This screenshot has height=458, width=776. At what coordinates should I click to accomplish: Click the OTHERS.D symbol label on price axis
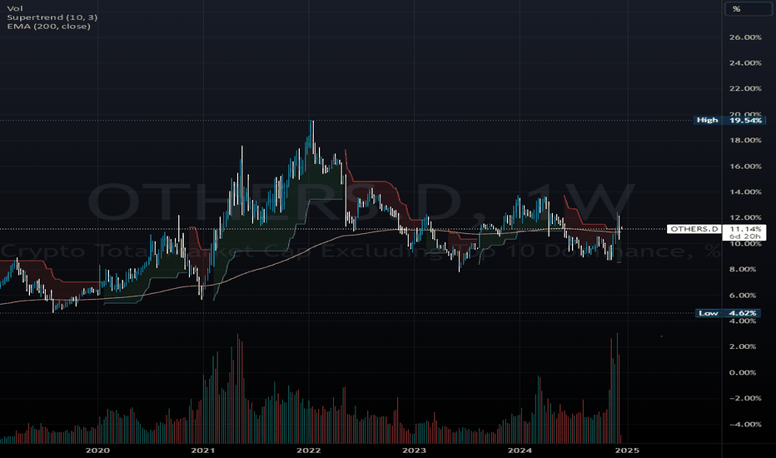(x=694, y=229)
